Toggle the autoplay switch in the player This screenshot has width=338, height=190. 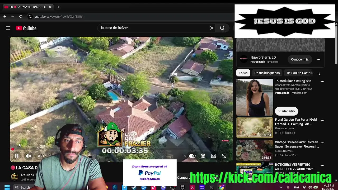(x=192, y=156)
